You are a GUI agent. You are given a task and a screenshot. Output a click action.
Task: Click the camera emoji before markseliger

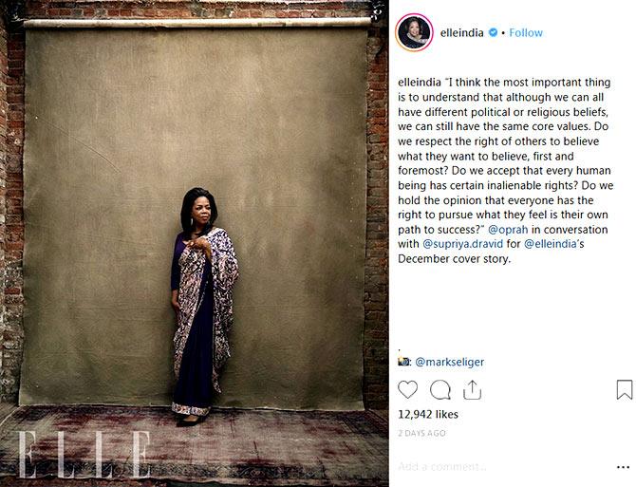click(404, 362)
